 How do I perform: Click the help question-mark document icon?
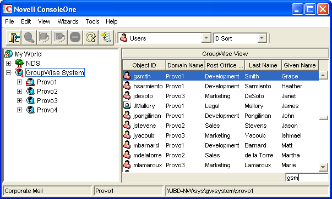(x=106, y=37)
